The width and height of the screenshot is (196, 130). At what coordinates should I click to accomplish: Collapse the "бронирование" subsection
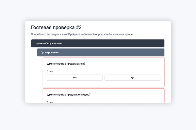click(100, 52)
